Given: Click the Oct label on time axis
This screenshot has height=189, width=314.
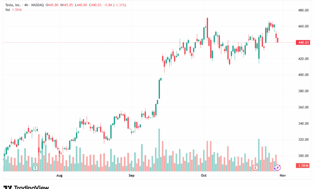Looking at the screenshot, I should pos(204,176).
